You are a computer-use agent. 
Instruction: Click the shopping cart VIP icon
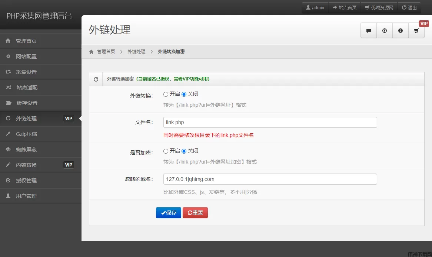pyautogui.click(x=416, y=31)
